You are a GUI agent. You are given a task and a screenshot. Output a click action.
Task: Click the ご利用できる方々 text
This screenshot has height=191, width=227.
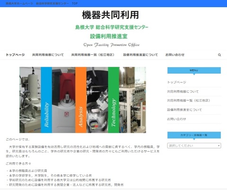pyautogui.click(x=18, y=164)
